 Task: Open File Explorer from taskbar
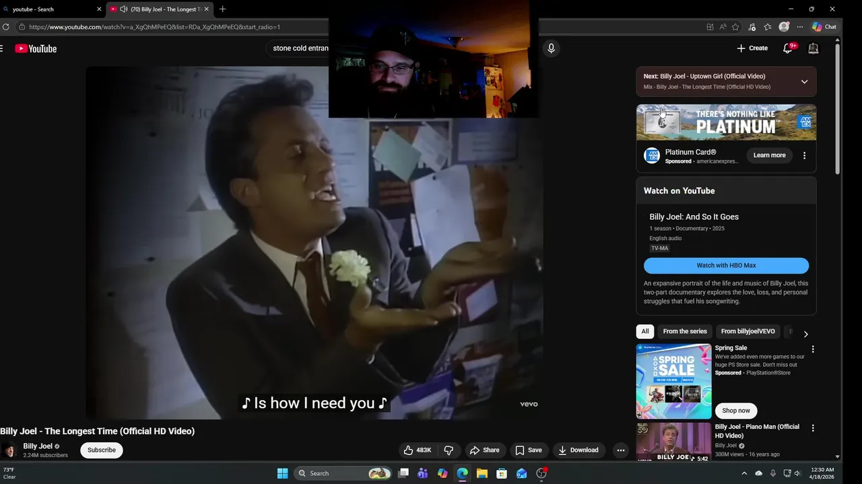click(x=482, y=473)
